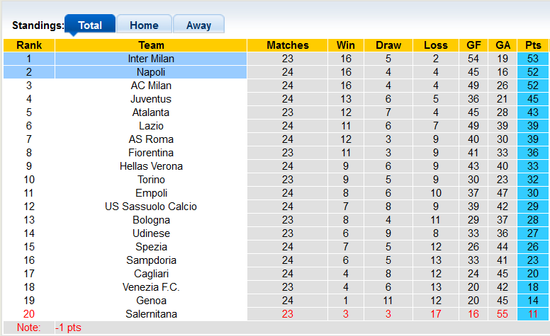Screen dimensions: 550x336
Task: Click the Rank column header
Action: (x=29, y=45)
